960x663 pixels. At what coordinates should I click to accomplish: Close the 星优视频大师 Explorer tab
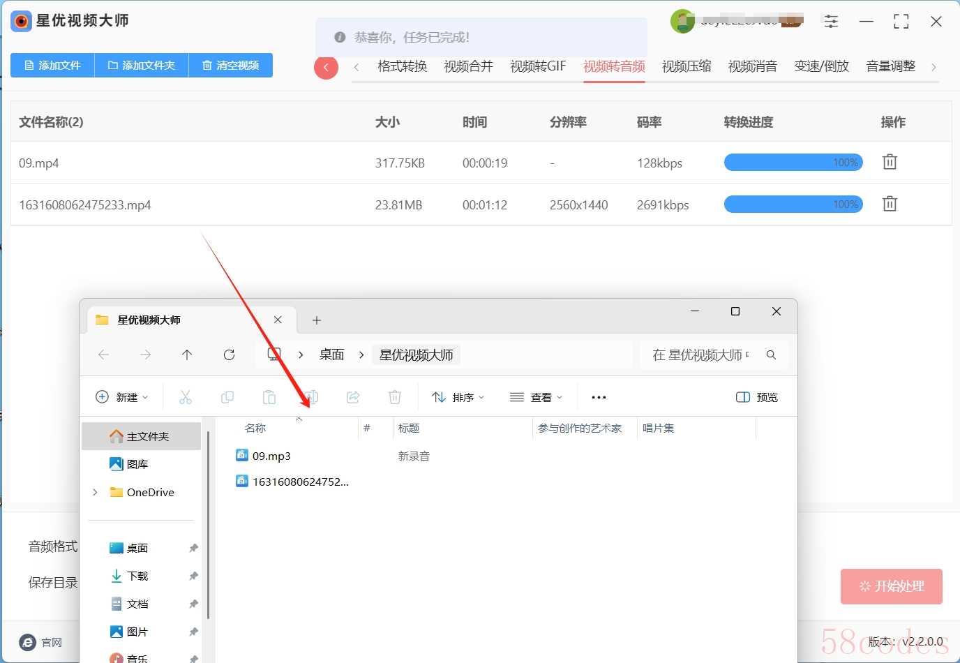click(x=278, y=320)
